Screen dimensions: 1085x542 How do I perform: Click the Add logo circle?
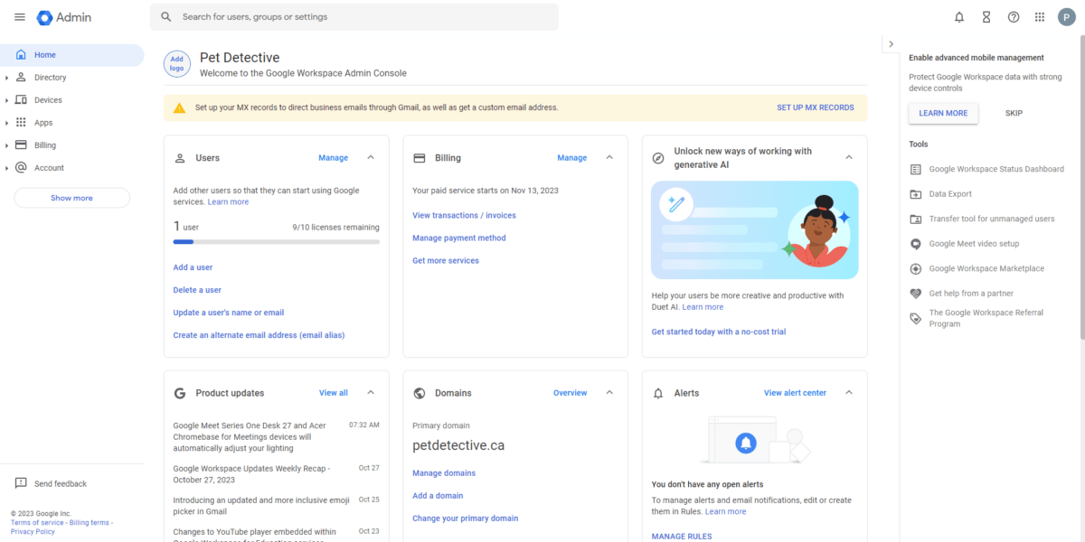(176, 63)
